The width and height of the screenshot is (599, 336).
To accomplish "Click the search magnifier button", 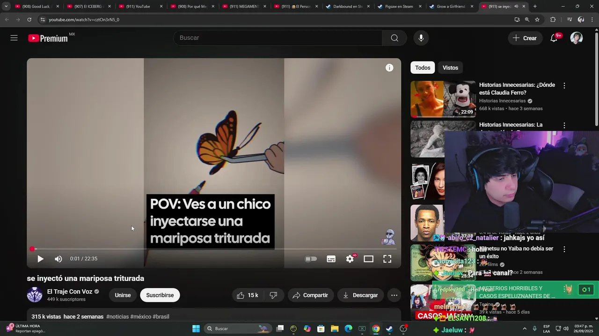I will click(394, 38).
